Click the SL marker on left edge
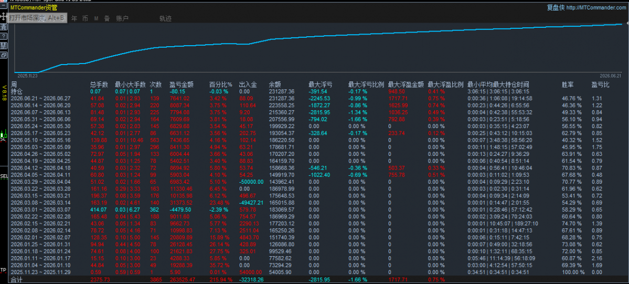This screenshot has height=284, width=629. coord(4,139)
